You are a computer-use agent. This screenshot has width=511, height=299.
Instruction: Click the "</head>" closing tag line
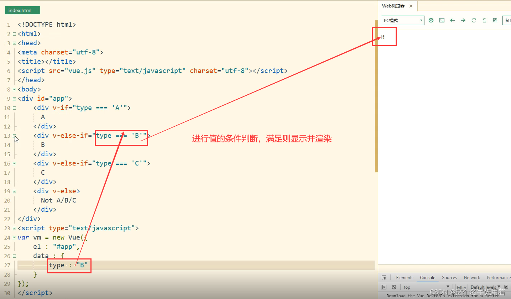coord(31,80)
